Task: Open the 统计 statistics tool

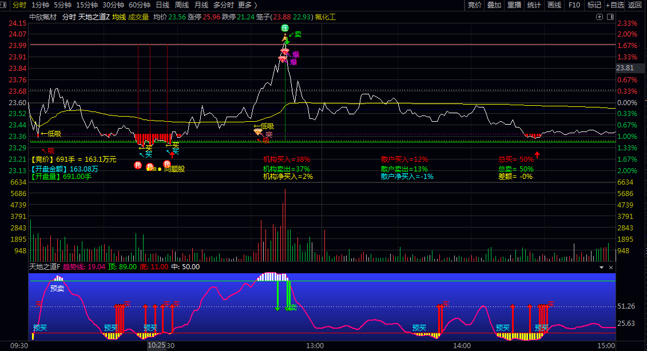Action: [534, 5]
